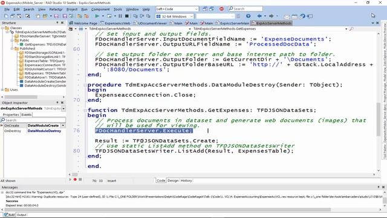
Task: Open the editor tabs overflow dropdown arrow
Action: (x=372, y=23)
